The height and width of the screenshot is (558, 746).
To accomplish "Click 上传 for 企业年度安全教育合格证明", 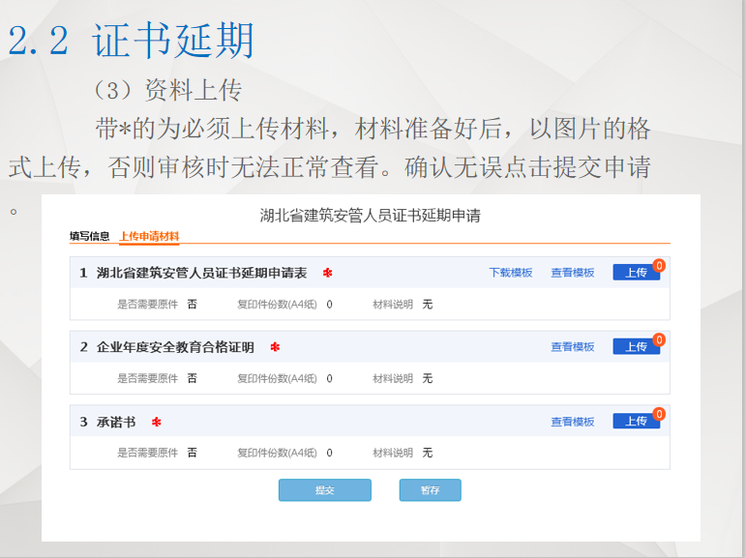I will coord(636,347).
